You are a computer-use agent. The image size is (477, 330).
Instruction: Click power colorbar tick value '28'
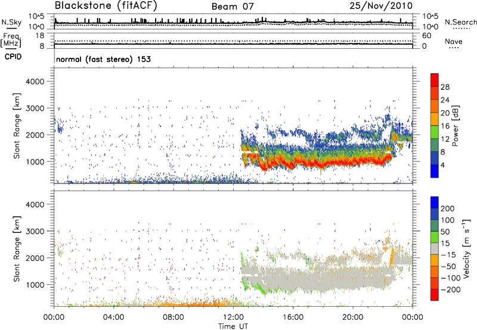tap(445, 87)
